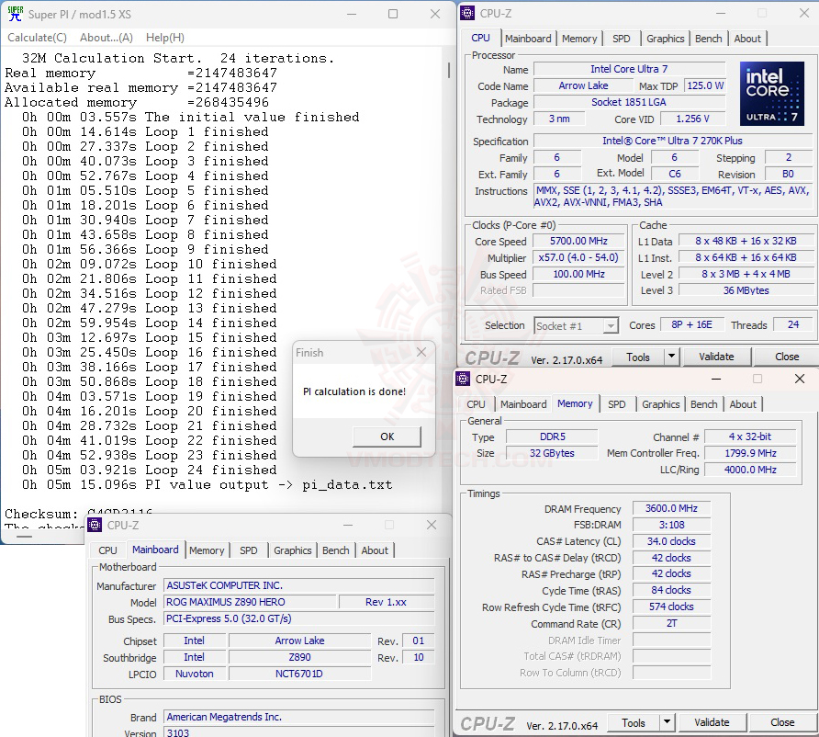
Task: Open Bench tab in top CPU-Z window
Action: 708,39
